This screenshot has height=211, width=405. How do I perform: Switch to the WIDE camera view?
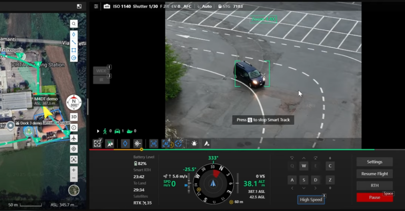(x=101, y=71)
